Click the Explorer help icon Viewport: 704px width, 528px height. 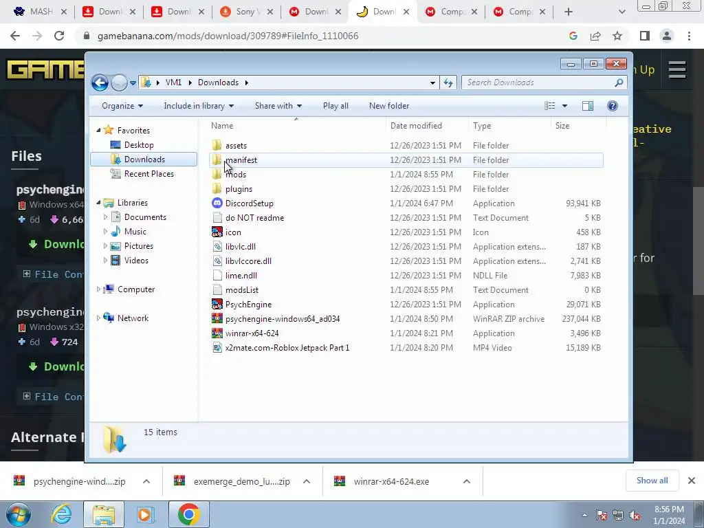[613, 106]
